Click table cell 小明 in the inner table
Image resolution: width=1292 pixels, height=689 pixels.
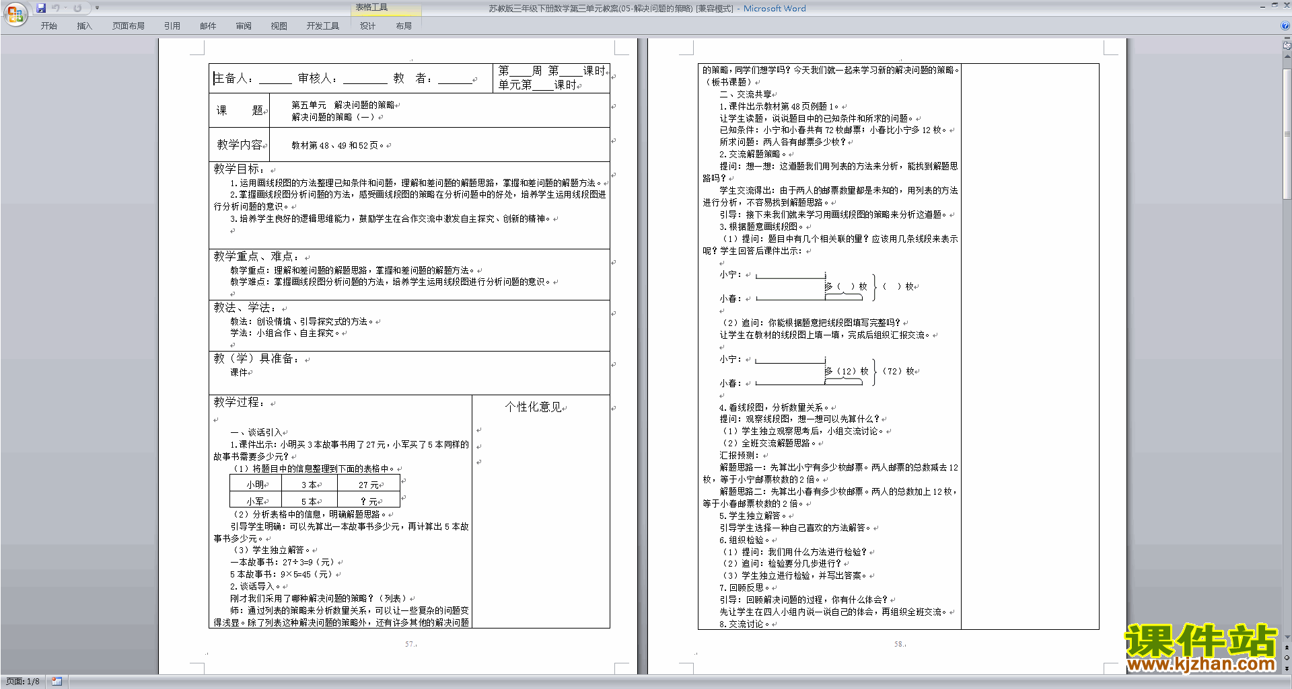(x=255, y=485)
